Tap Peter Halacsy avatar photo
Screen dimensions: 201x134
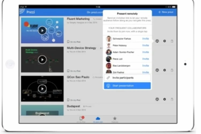109,45
